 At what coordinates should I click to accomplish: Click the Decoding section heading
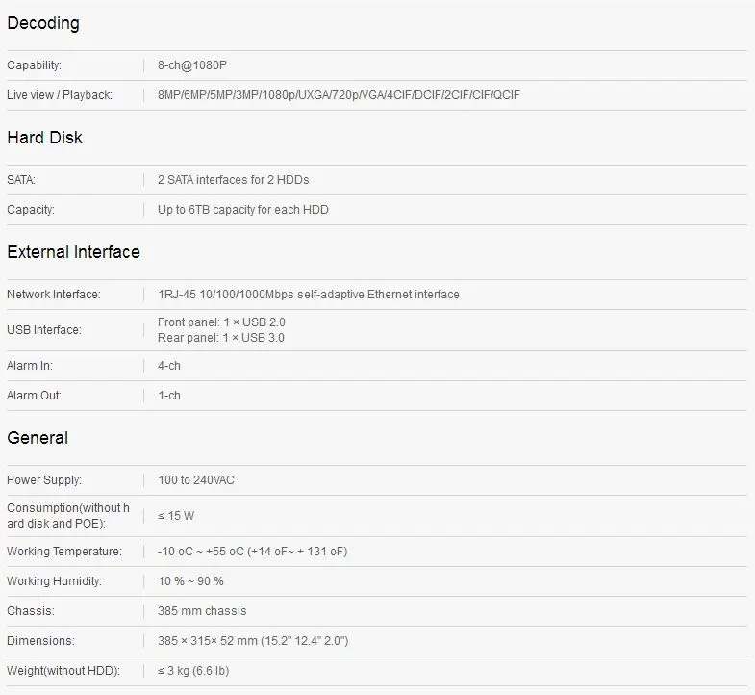tap(43, 23)
